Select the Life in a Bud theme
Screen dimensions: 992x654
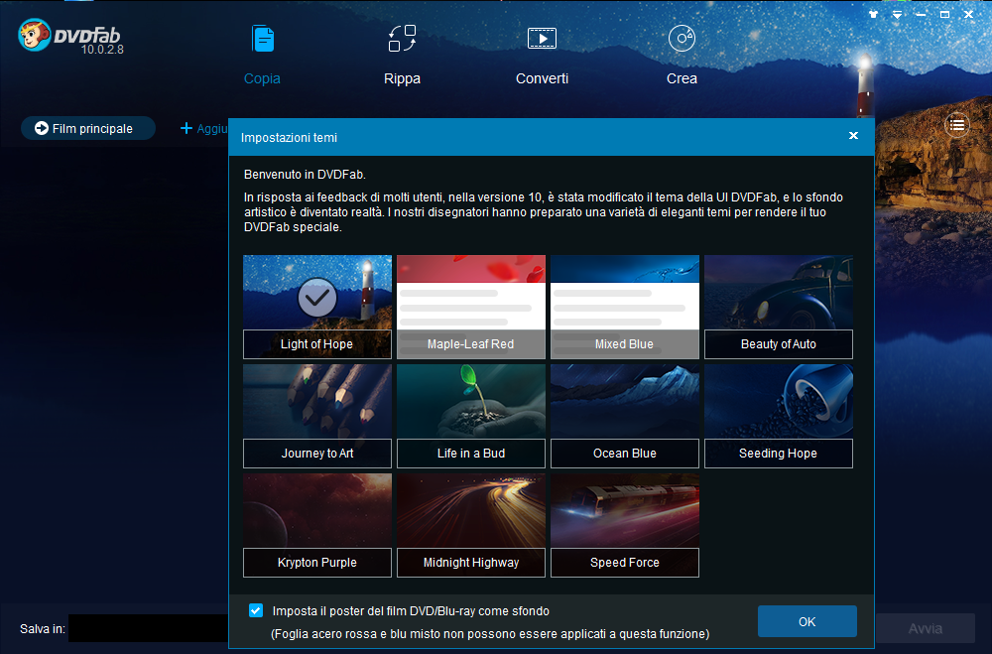470,416
